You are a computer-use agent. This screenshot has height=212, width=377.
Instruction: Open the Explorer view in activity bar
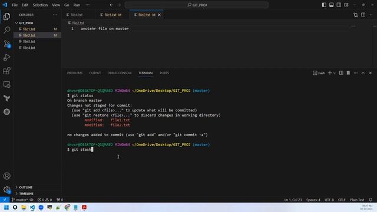[6, 16]
